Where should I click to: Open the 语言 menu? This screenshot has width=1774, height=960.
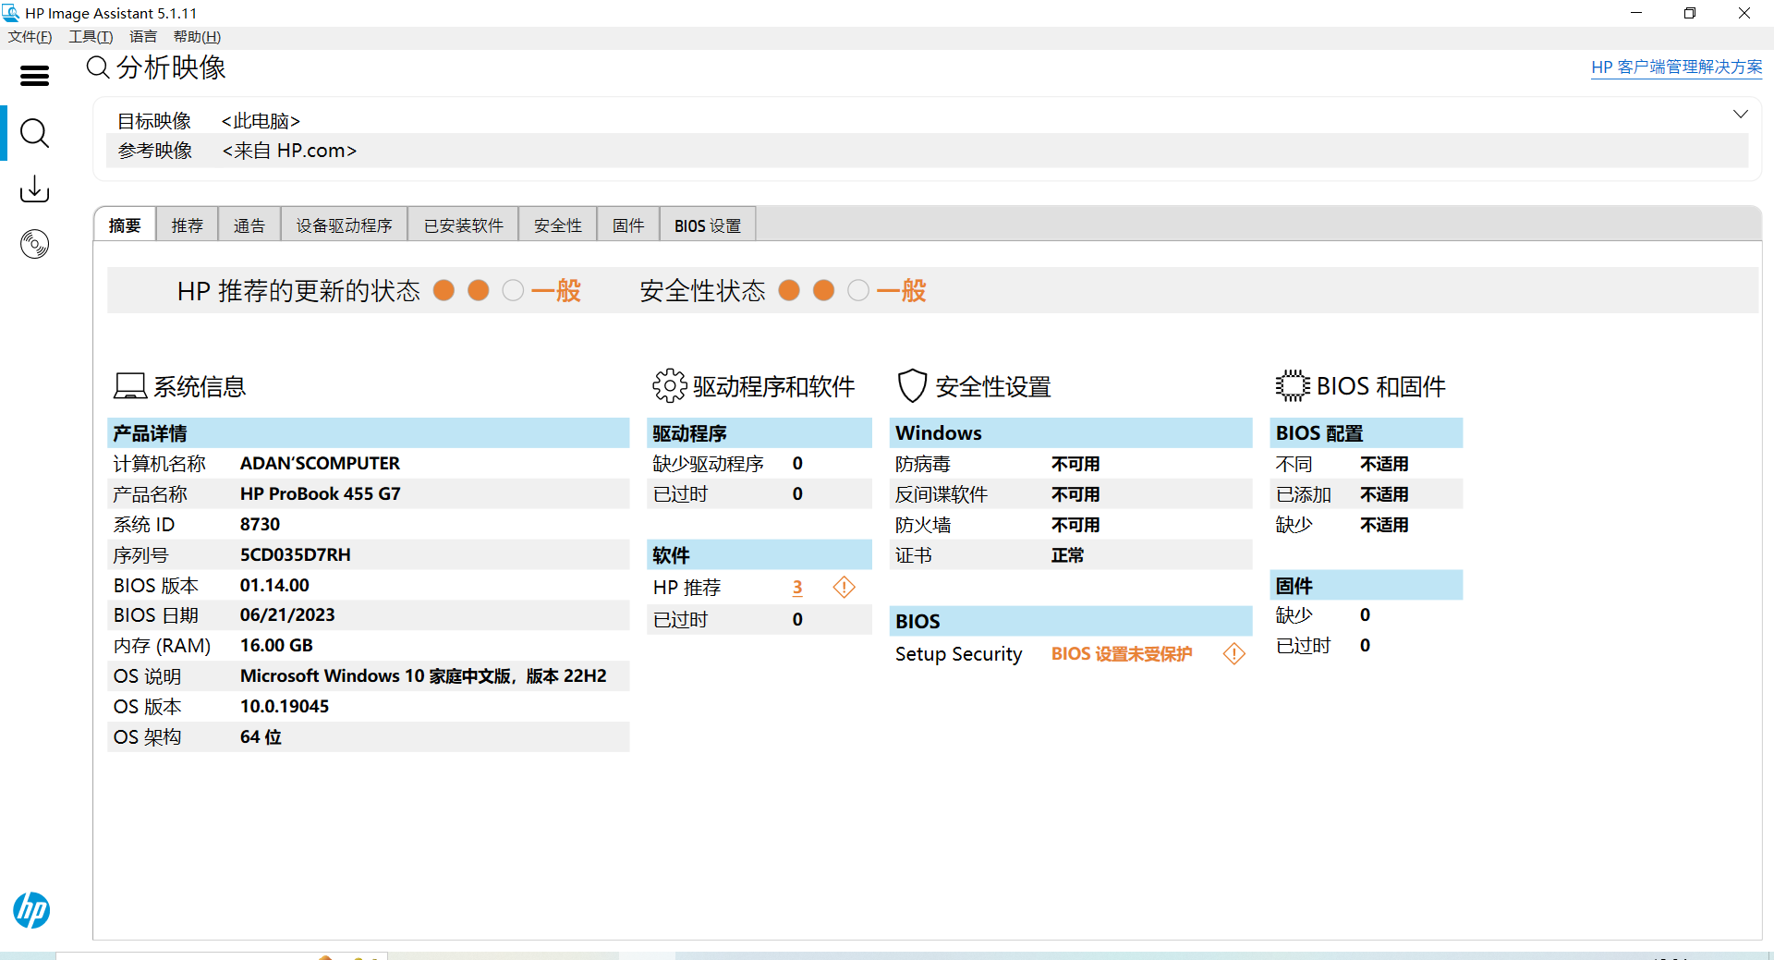143,37
